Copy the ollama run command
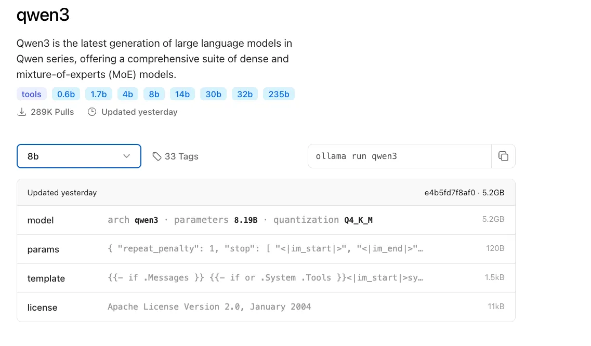 (x=503, y=156)
